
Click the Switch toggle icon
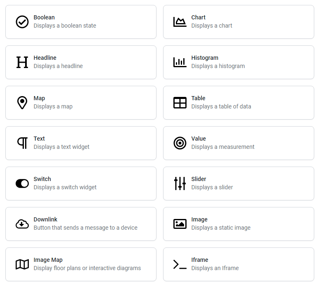click(x=22, y=183)
